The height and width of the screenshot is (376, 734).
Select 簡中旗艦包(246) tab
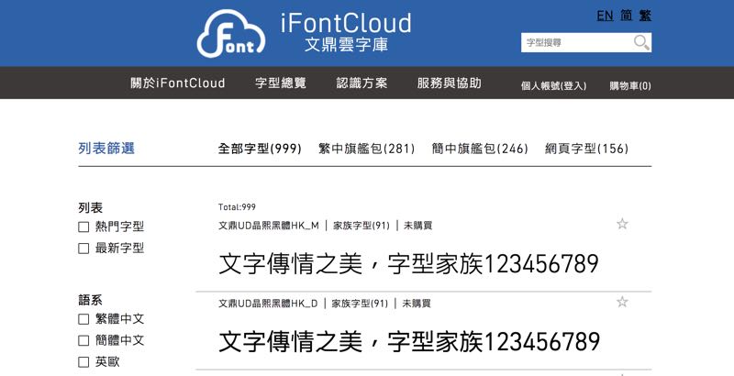[x=480, y=149]
